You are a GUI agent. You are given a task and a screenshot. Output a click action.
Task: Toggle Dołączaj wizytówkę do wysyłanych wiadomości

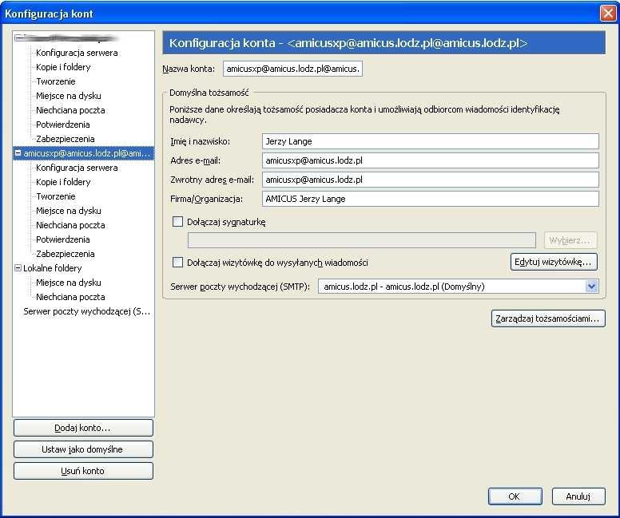[178, 262]
